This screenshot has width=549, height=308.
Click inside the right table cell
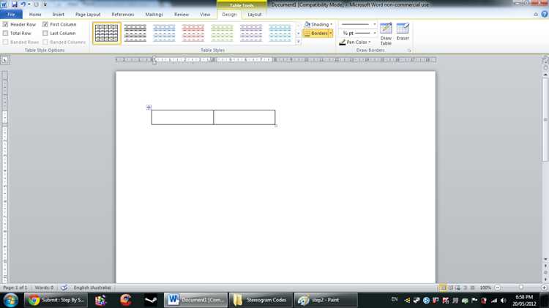coord(244,117)
